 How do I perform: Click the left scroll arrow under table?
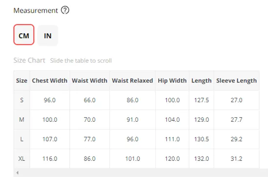(18, 173)
